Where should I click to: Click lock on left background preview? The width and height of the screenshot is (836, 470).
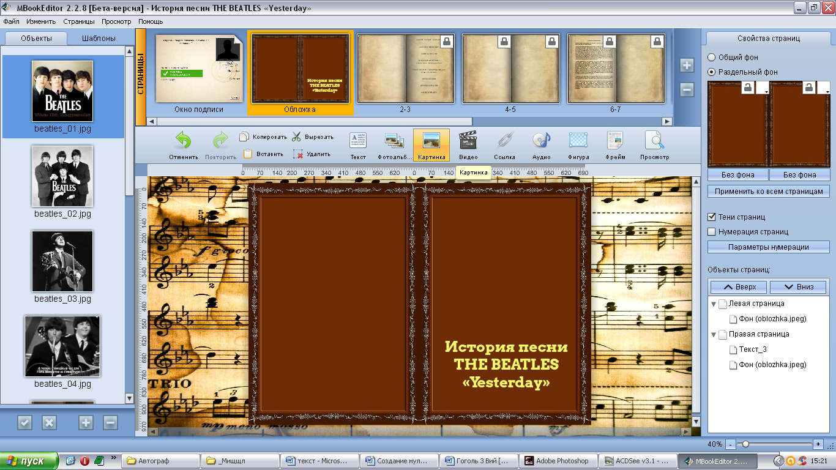tap(748, 88)
